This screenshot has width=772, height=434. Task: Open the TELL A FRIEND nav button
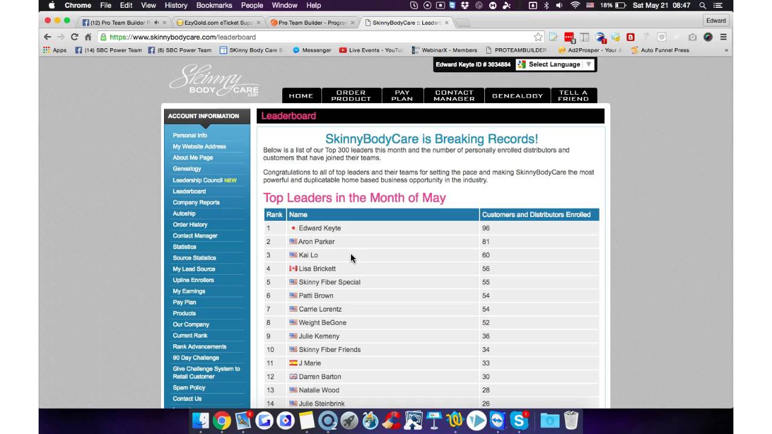point(574,95)
